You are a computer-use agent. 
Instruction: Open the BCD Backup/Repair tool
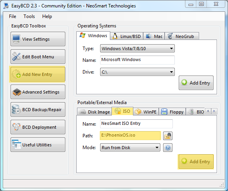coord(38,110)
